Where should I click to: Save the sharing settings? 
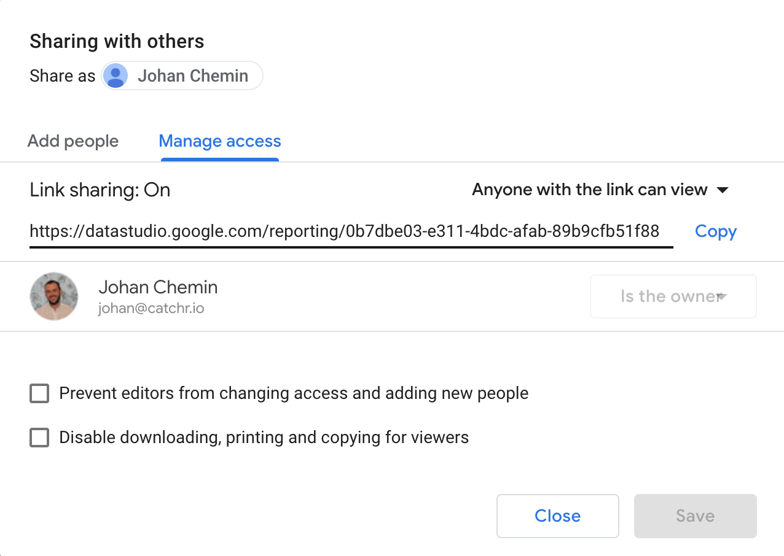pos(695,516)
